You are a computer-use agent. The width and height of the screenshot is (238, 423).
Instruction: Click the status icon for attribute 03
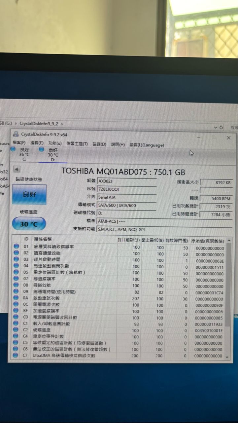coord(16,259)
